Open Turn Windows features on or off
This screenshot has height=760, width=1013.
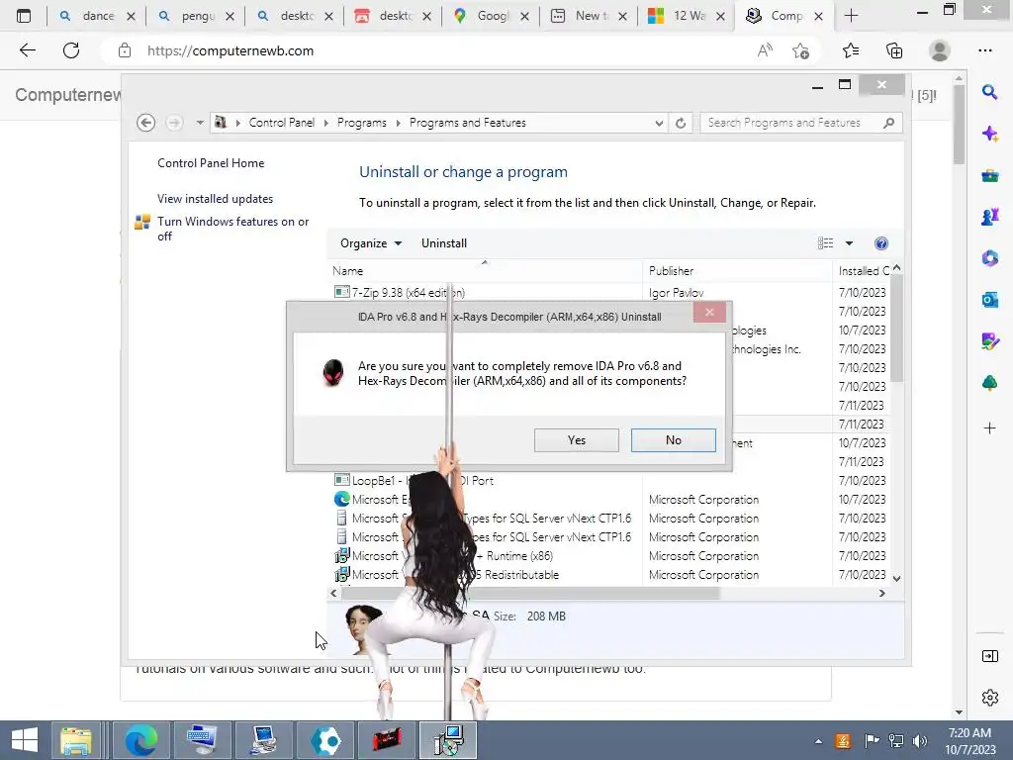point(232,229)
